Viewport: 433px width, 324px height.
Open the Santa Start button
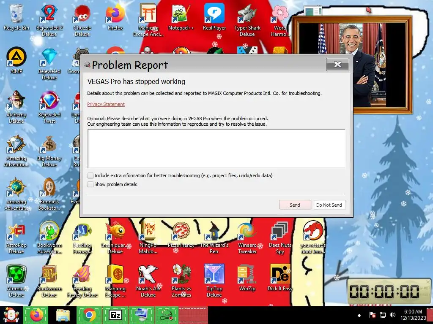tap(11, 315)
